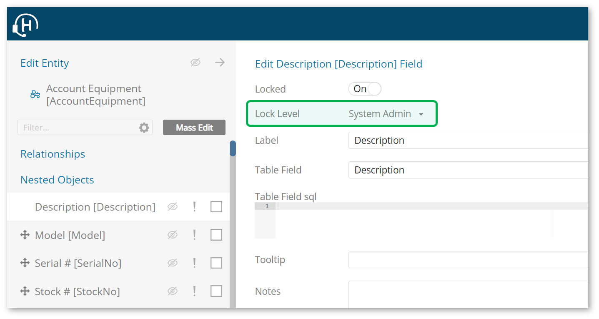599x319 pixels.
Task: Check the Stock # row checkbox
Action: coord(216,291)
